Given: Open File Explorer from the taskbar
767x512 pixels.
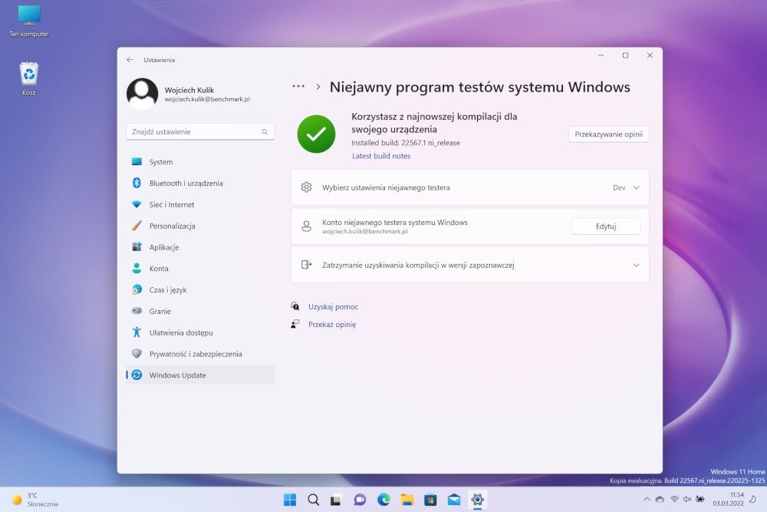Looking at the screenshot, I should (407, 500).
